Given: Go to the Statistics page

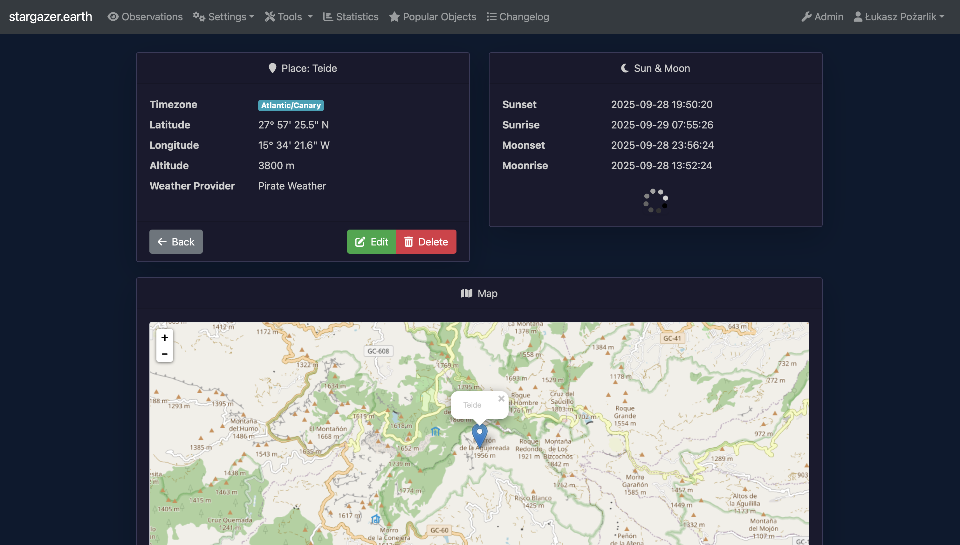Looking at the screenshot, I should tap(357, 17).
